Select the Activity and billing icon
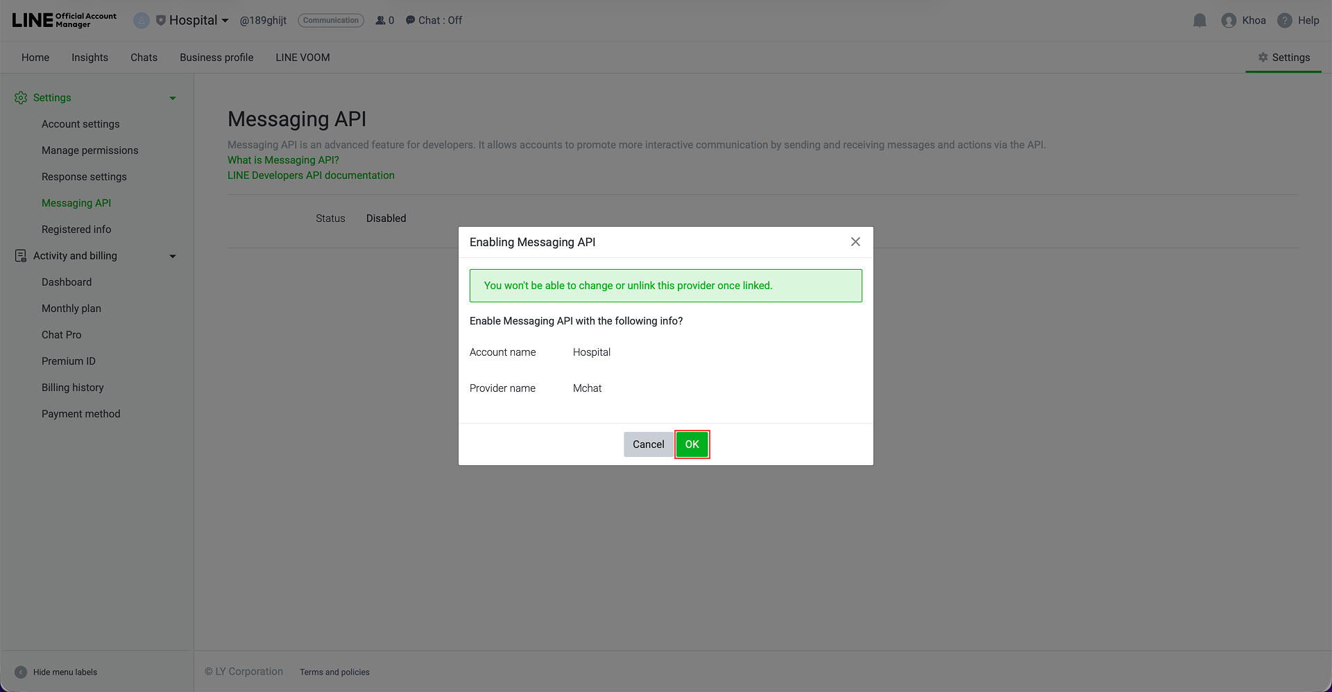This screenshot has height=692, width=1332. click(20, 255)
